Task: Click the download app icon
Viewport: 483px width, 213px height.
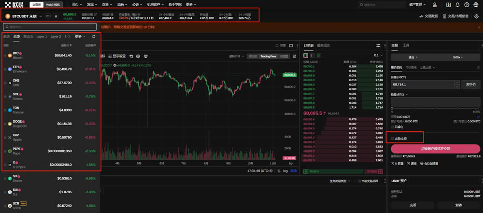Action: pos(448,5)
